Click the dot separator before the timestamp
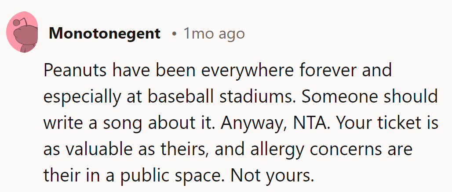Image resolution: width=452 pixels, height=192 pixels. [175, 34]
